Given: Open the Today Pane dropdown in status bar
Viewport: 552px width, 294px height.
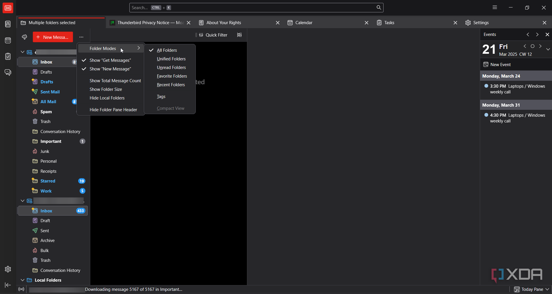Looking at the screenshot, I should (532, 289).
